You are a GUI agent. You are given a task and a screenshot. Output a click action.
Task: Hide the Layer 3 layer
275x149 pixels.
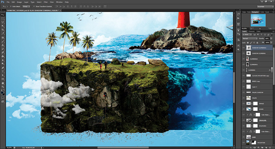pos(243,87)
